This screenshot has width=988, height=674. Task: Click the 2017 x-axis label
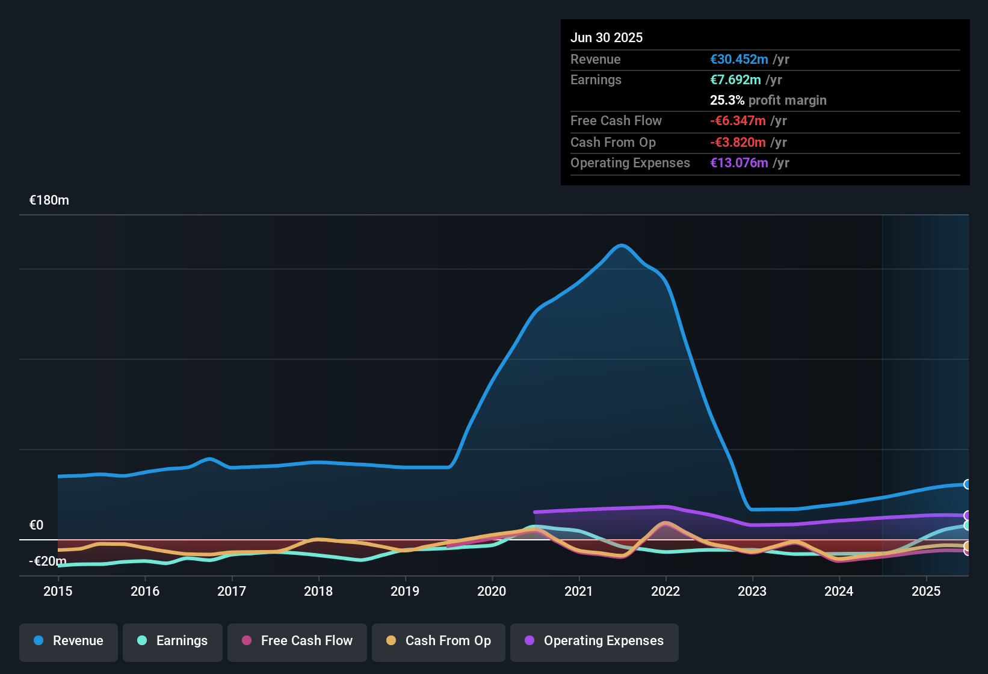232,592
